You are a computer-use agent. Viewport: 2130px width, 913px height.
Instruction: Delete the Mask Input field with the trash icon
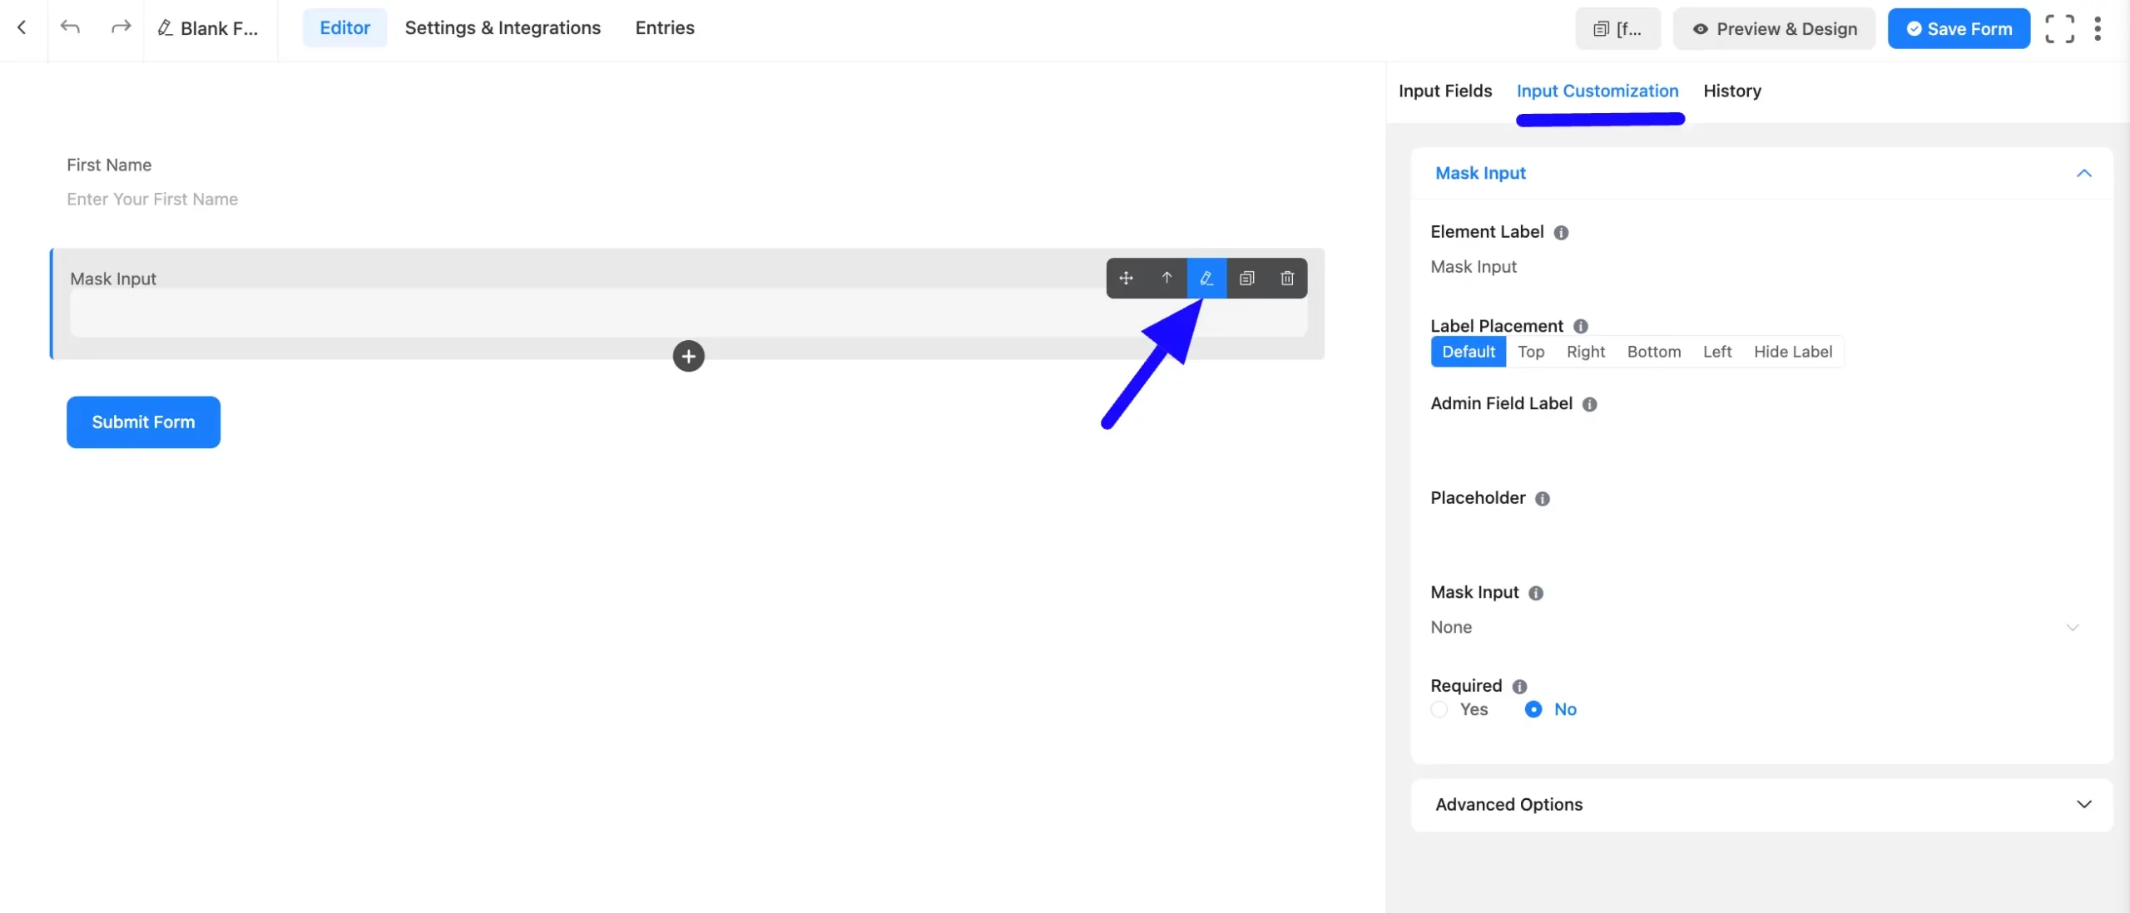tap(1287, 278)
